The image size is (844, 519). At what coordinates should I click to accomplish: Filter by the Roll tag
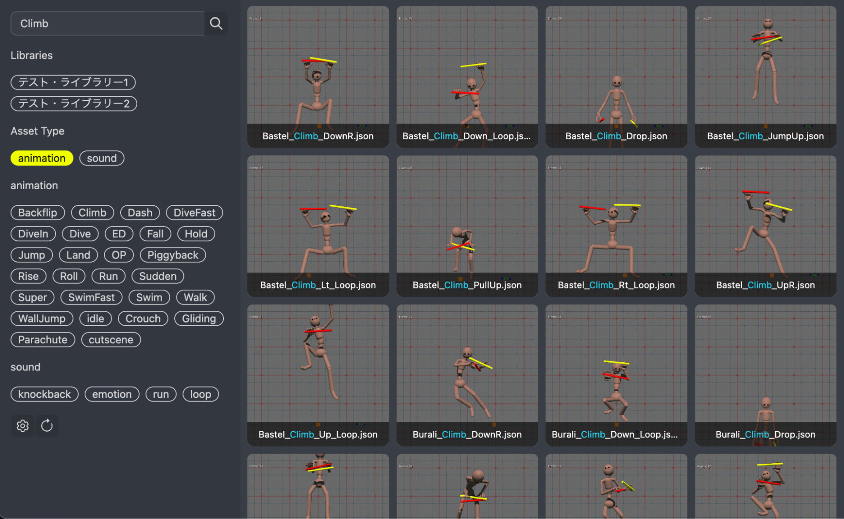click(69, 276)
